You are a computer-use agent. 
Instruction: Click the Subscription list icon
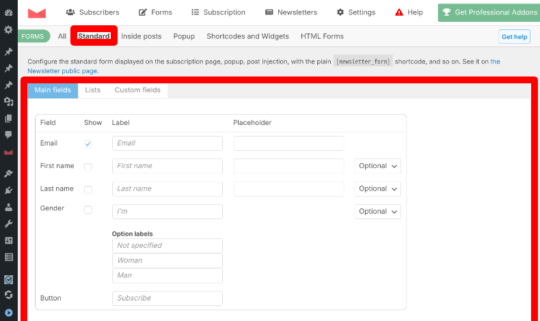tap(195, 12)
